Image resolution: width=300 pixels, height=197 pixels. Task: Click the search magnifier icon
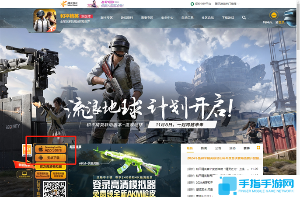[x=244, y=17]
